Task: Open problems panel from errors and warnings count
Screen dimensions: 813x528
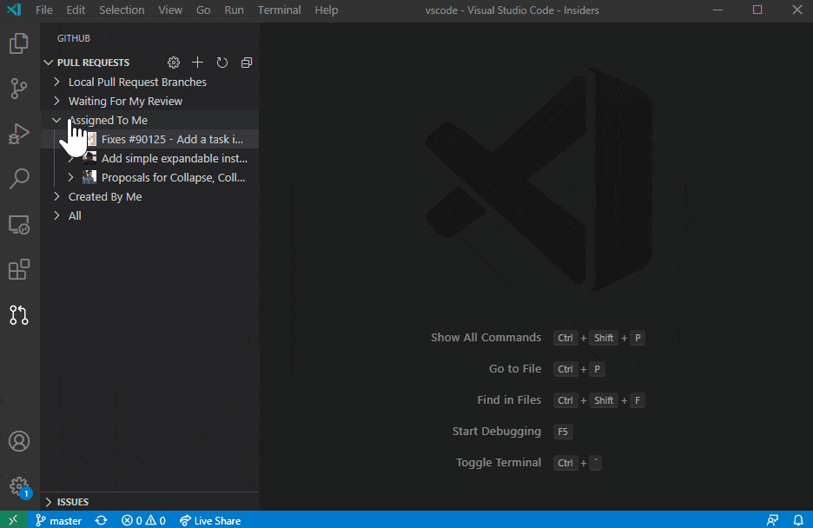Action: click(143, 520)
